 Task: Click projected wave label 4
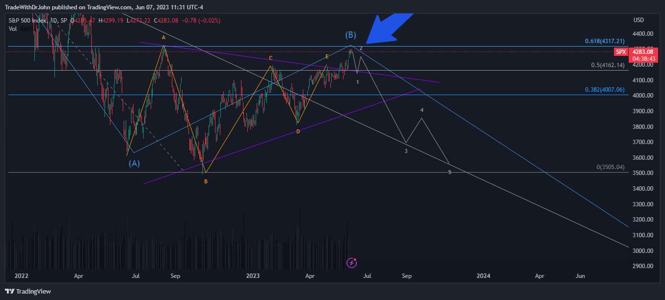[422, 110]
